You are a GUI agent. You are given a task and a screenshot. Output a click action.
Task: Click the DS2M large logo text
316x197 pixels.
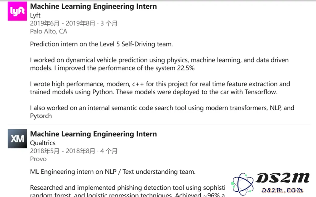point(282,178)
